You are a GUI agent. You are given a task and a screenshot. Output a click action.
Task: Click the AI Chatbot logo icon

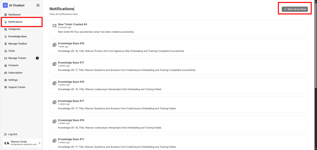tap(5, 5)
